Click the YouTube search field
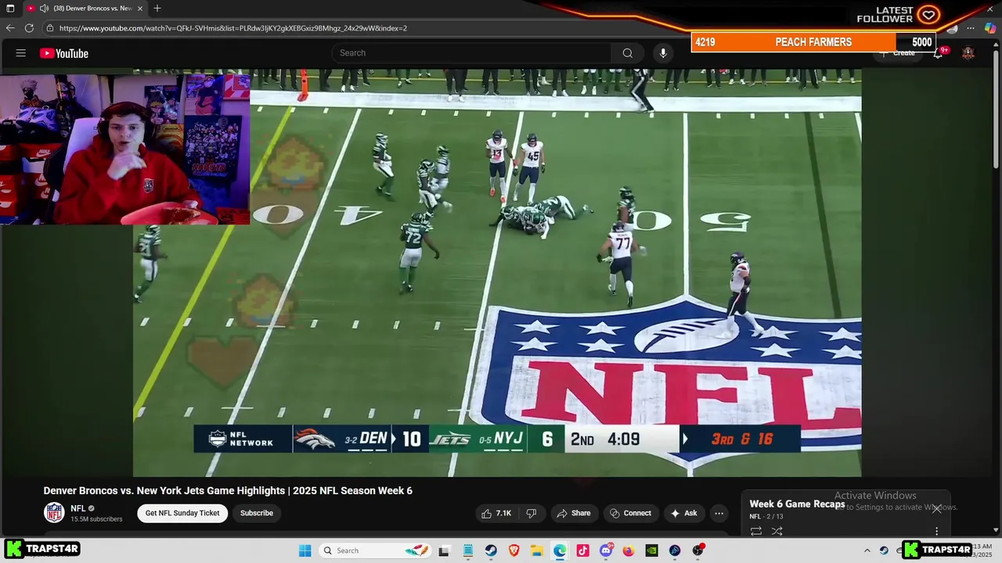This screenshot has height=563, width=1002. (472, 53)
